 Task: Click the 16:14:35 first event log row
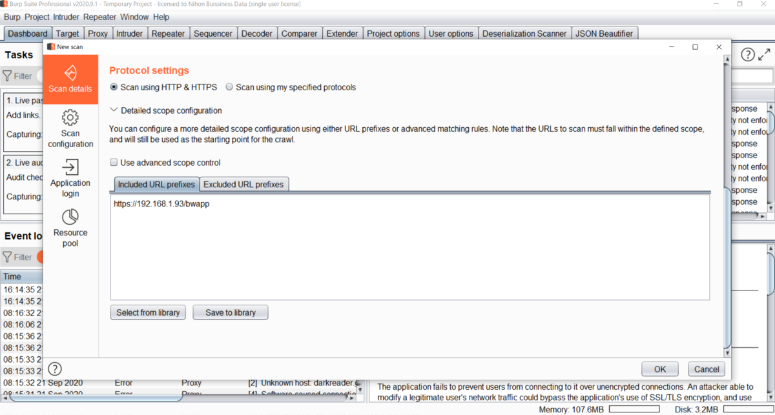coord(21,290)
